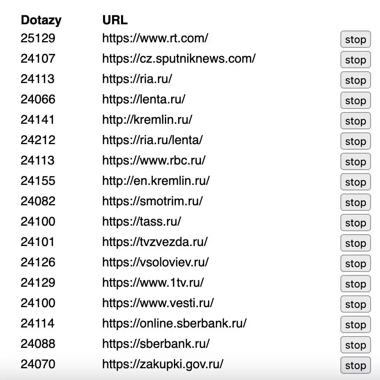Stop the http://kremlin.ru/ requests
This screenshot has width=380, height=380.
pos(355,121)
